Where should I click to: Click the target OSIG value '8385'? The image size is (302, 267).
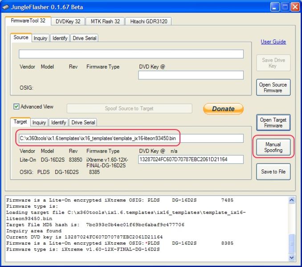pyautogui.click(x=94, y=172)
